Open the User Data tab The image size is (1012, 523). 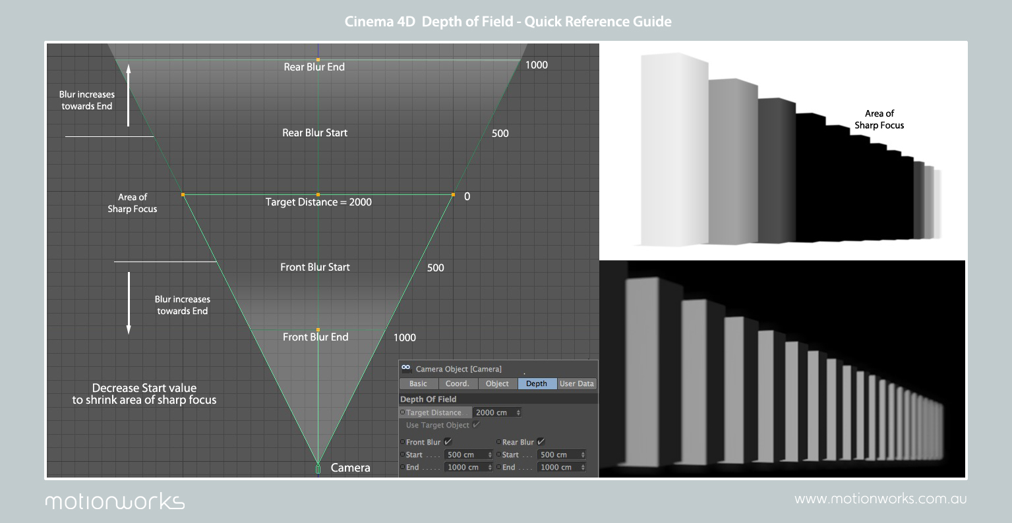(577, 383)
